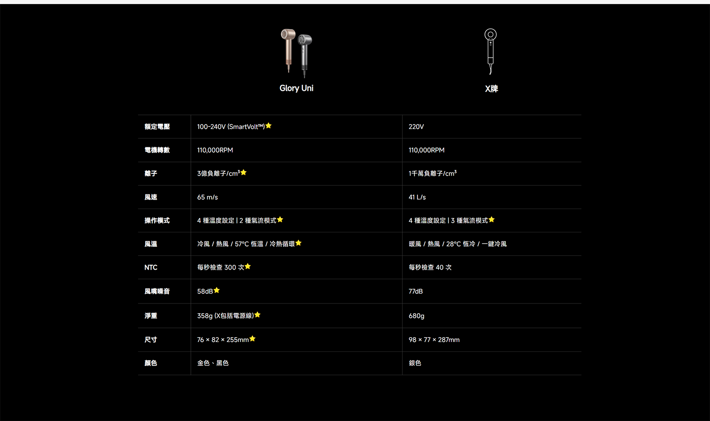The image size is (710, 421).
Task: Click the X牌 hair dryer outline image
Action: coord(490,51)
